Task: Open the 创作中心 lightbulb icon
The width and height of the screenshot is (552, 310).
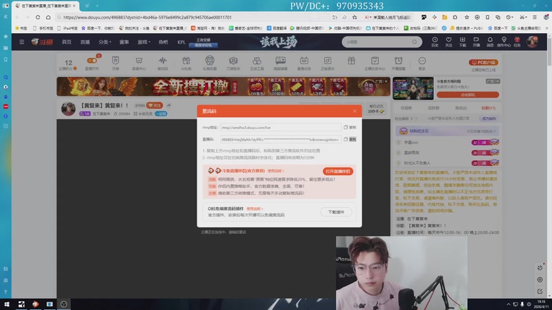Action: tap(504, 42)
